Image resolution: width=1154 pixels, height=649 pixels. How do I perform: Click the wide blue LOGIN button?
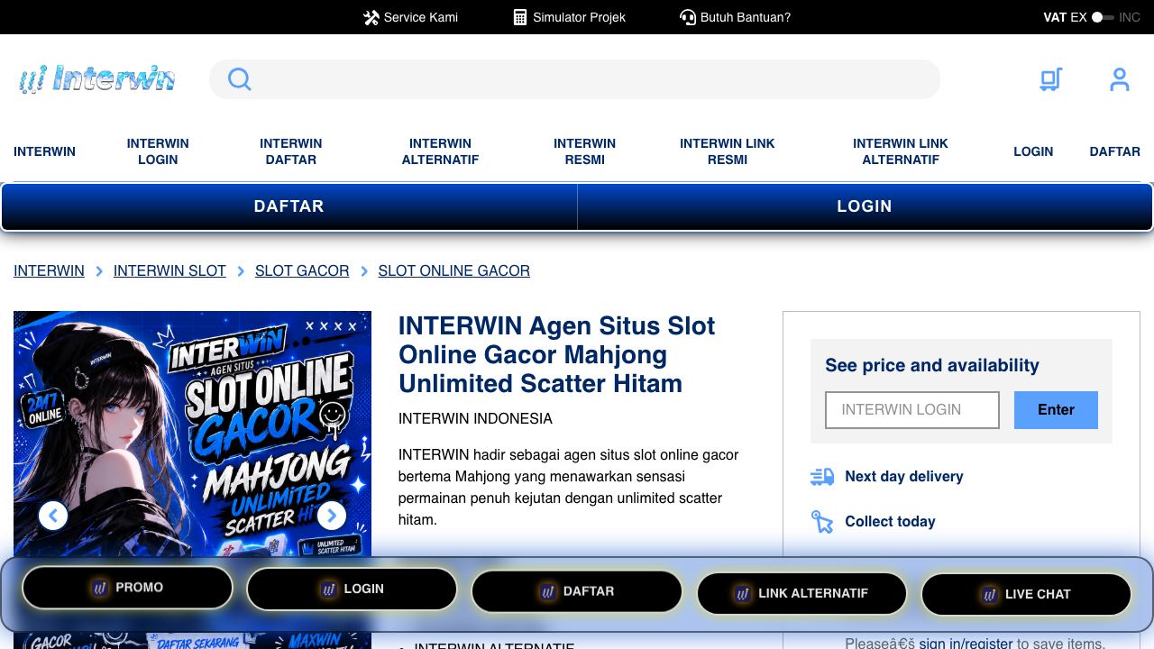865,206
